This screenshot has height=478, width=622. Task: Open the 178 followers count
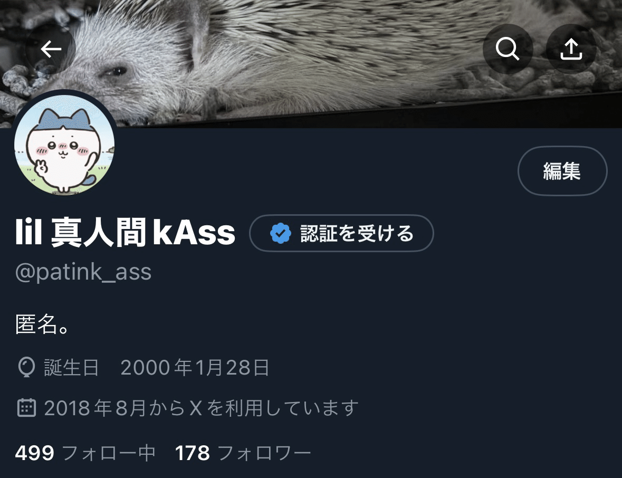click(193, 453)
